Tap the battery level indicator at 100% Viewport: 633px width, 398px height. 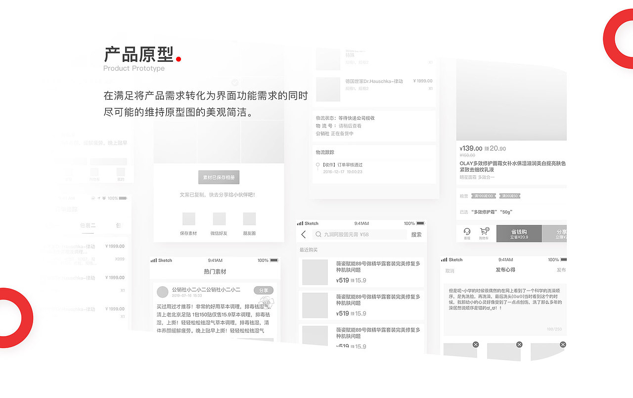[x=421, y=223]
